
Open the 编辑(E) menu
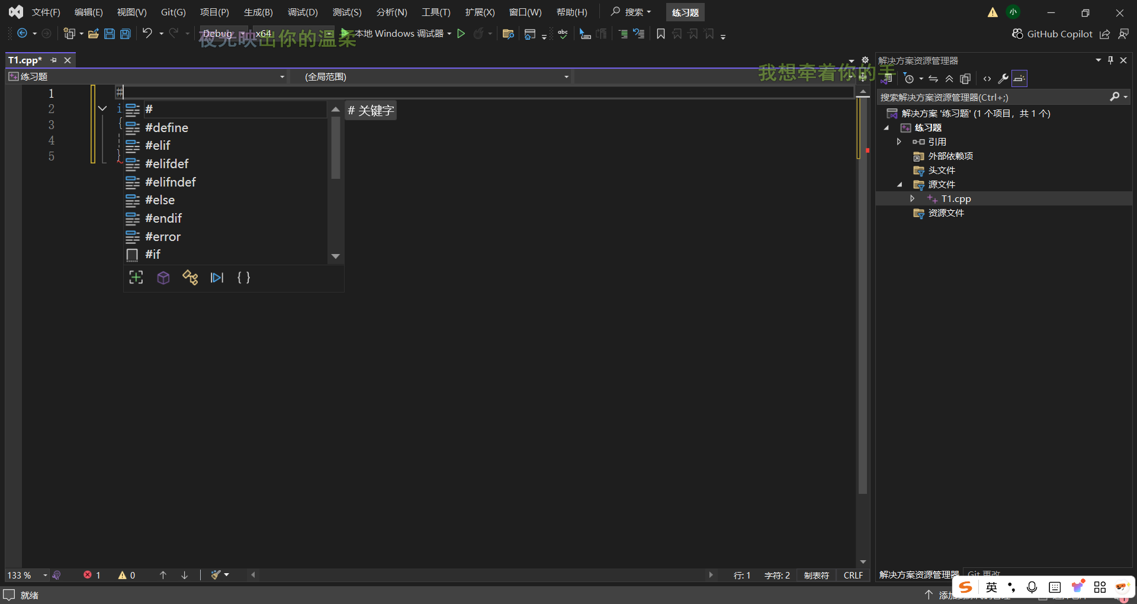tap(89, 12)
